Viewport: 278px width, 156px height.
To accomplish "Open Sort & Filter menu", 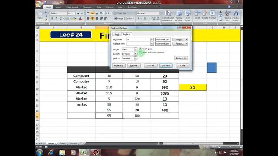I will click(x=228, y=16).
